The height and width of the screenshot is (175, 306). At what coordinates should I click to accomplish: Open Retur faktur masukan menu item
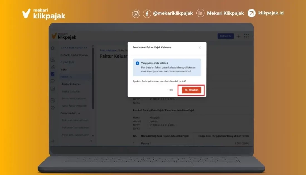coord(74,106)
